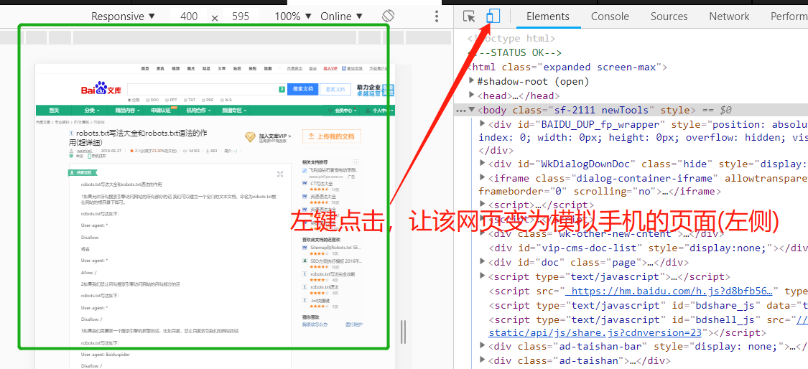Expand the dialog-container-iframe node
The width and height of the screenshot is (808, 369).
pos(483,178)
